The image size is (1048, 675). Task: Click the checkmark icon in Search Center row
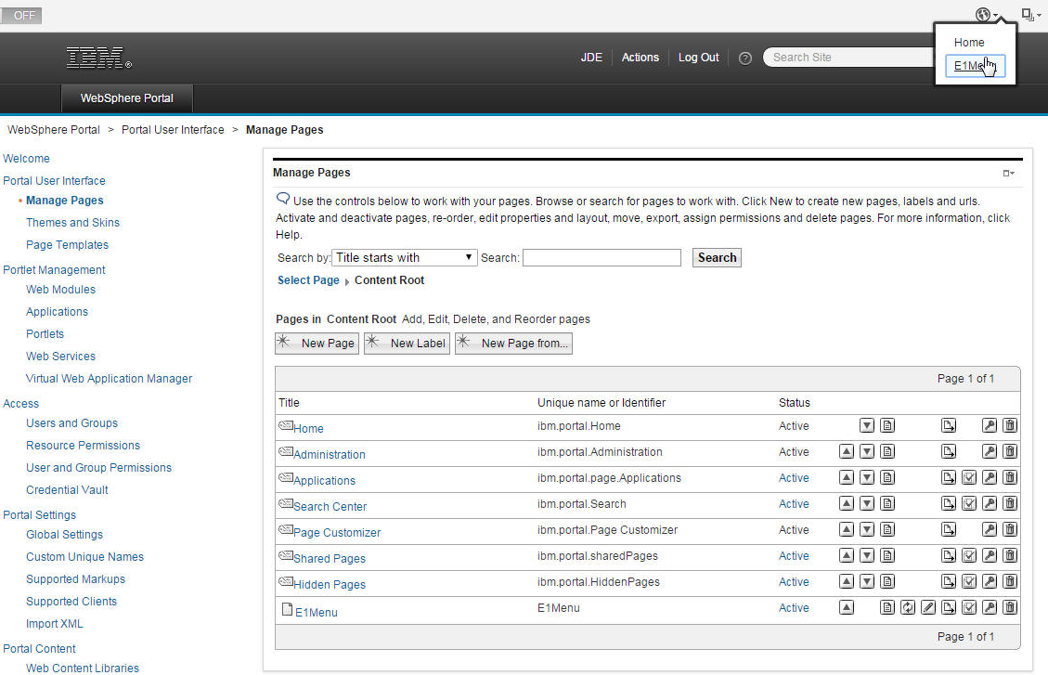tap(969, 504)
